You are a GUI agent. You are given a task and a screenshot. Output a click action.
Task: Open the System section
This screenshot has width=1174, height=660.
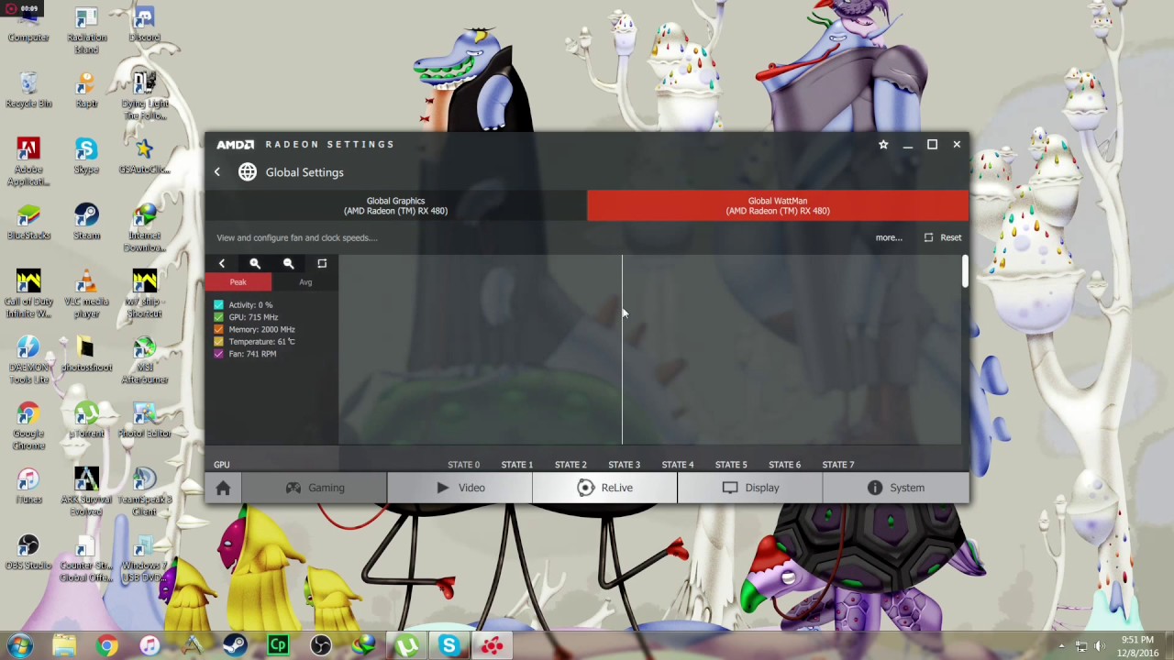(x=896, y=488)
